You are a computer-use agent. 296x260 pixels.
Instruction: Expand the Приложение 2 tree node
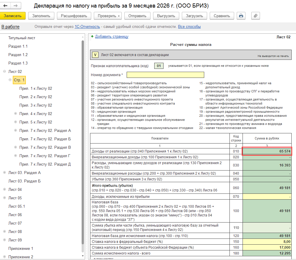coord(5,257)
